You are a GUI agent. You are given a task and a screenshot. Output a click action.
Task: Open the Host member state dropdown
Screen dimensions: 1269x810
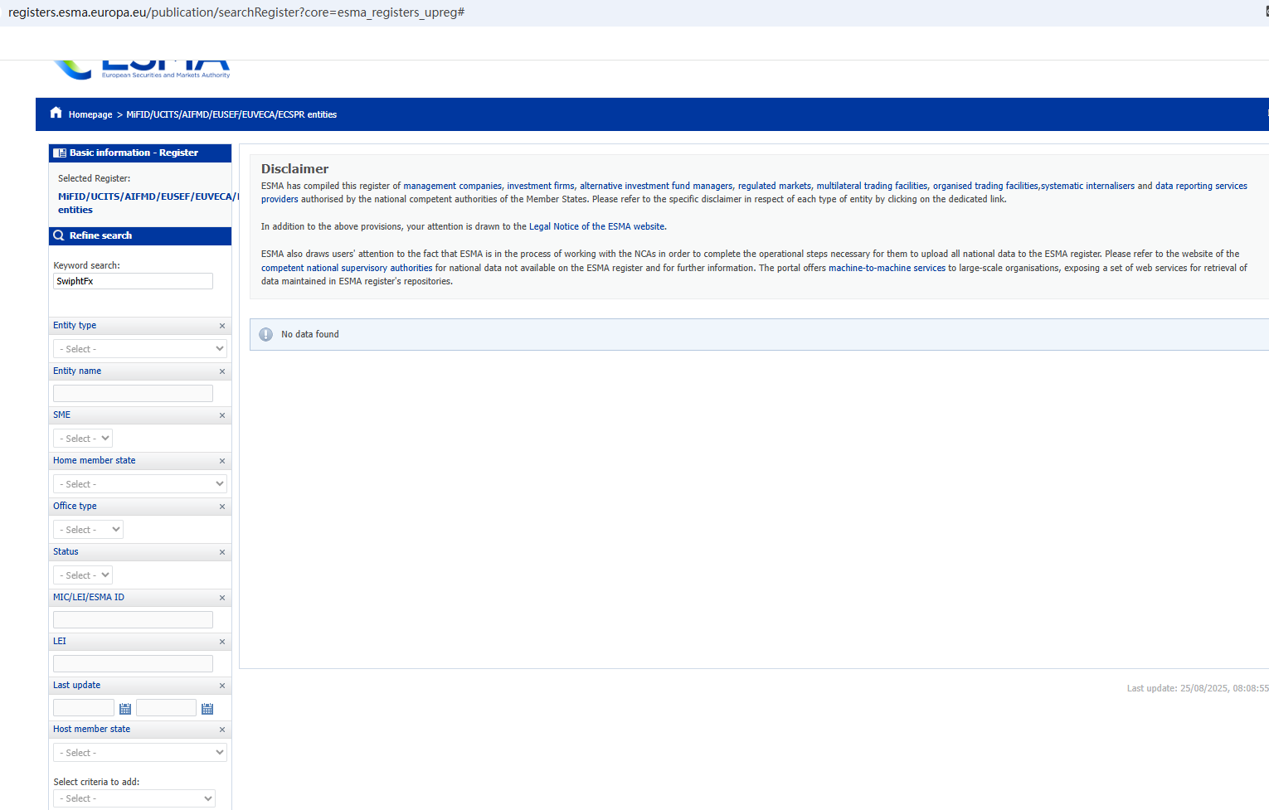[x=140, y=753]
